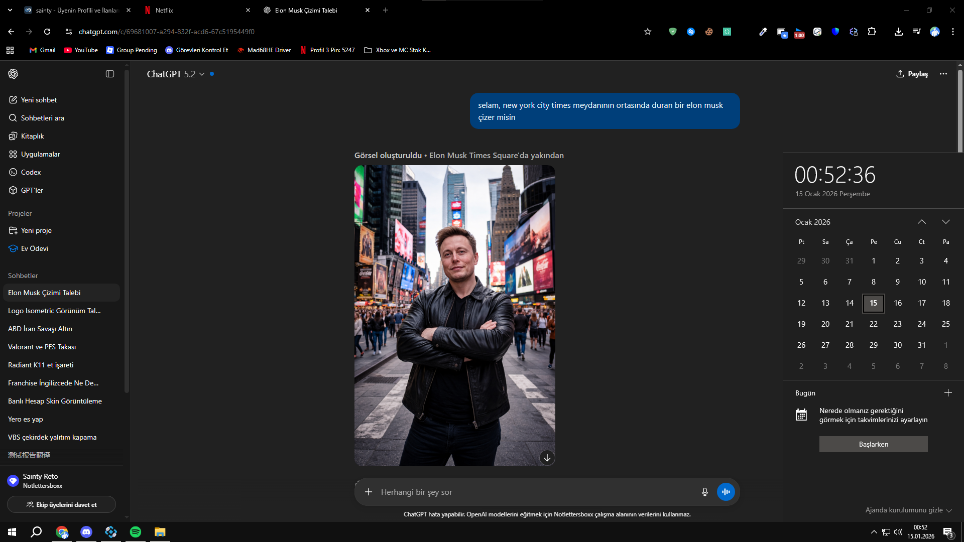
Task: Click the microphone dictation icon
Action: [x=705, y=492]
